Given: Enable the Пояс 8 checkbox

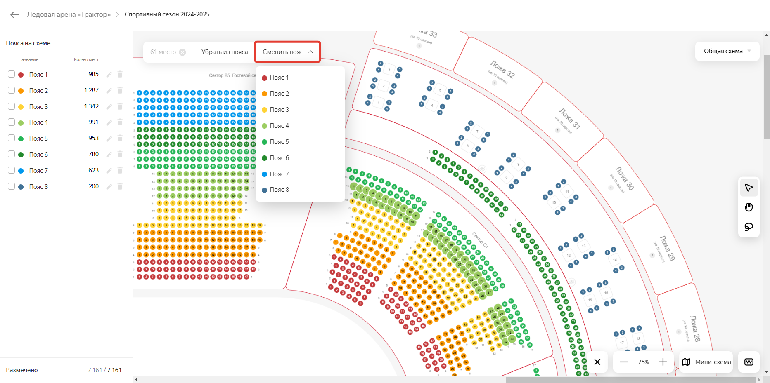Looking at the screenshot, I should coord(12,186).
